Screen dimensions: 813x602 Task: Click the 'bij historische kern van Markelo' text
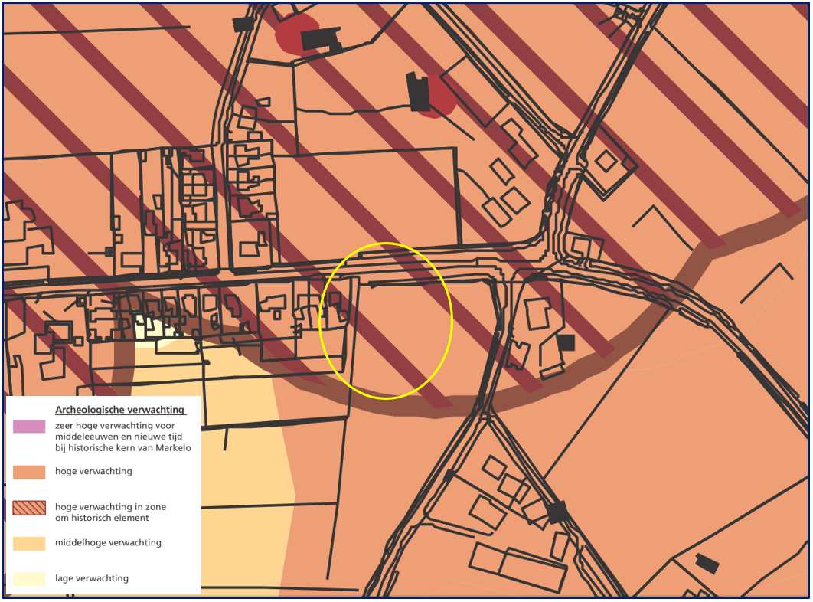(123, 448)
